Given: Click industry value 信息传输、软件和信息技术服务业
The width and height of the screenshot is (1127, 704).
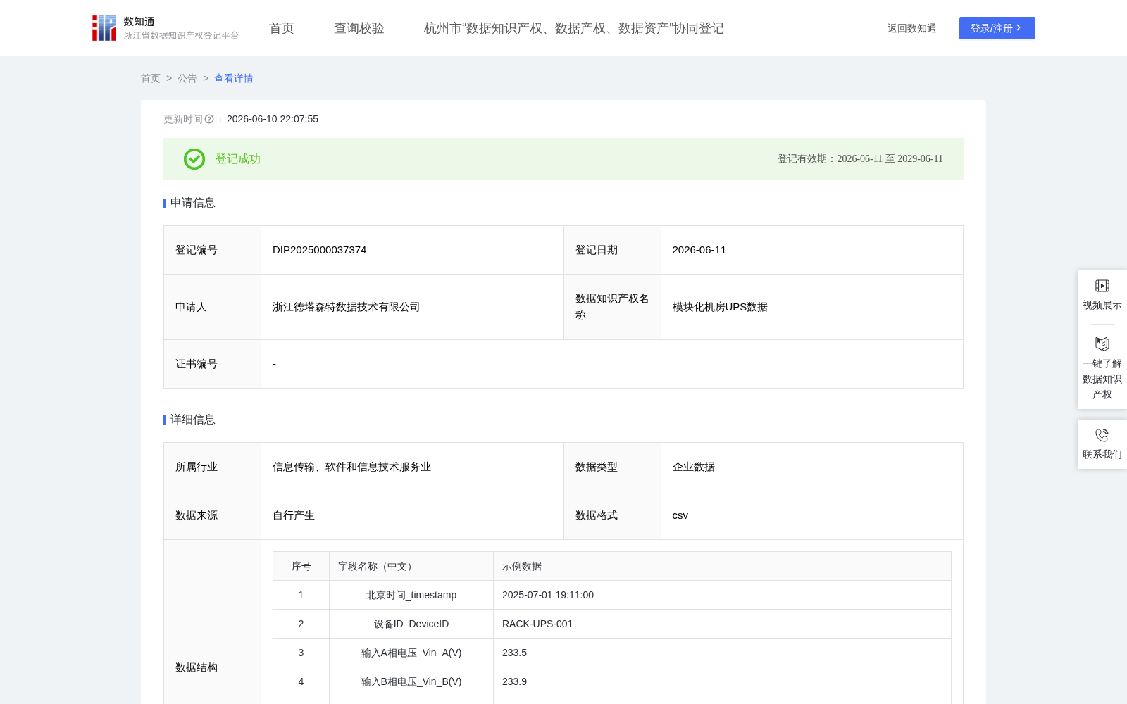Looking at the screenshot, I should (351, 467).
